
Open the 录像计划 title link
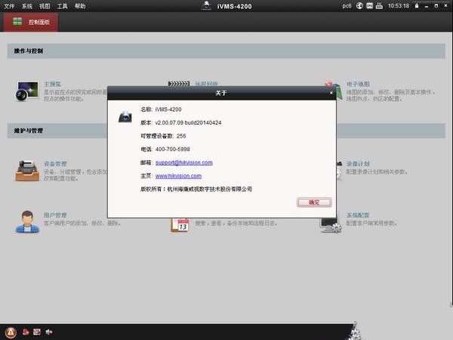click(x=358, y=164)
